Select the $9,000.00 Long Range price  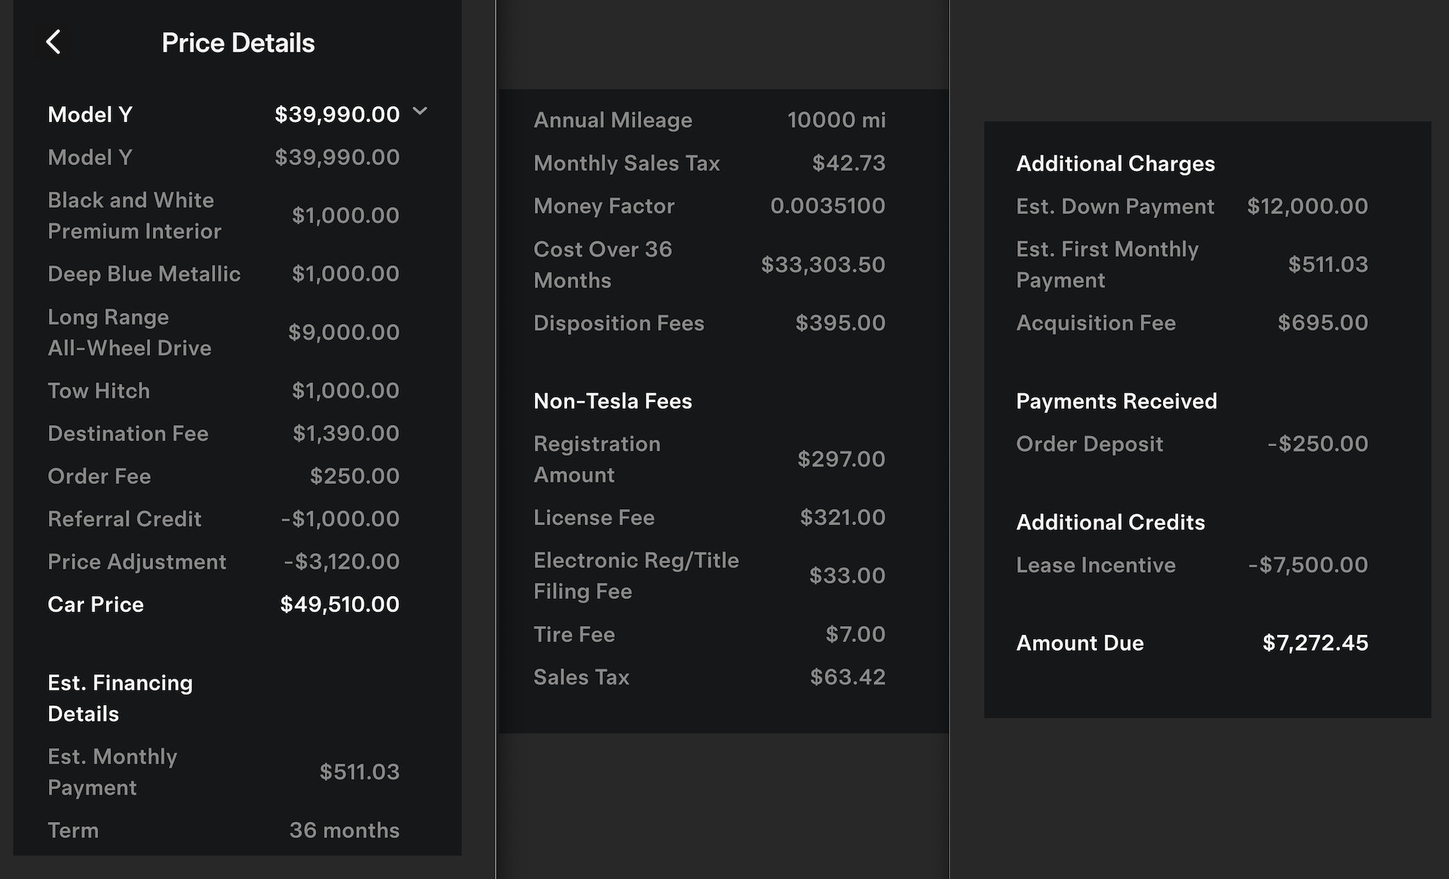(344, 332)
